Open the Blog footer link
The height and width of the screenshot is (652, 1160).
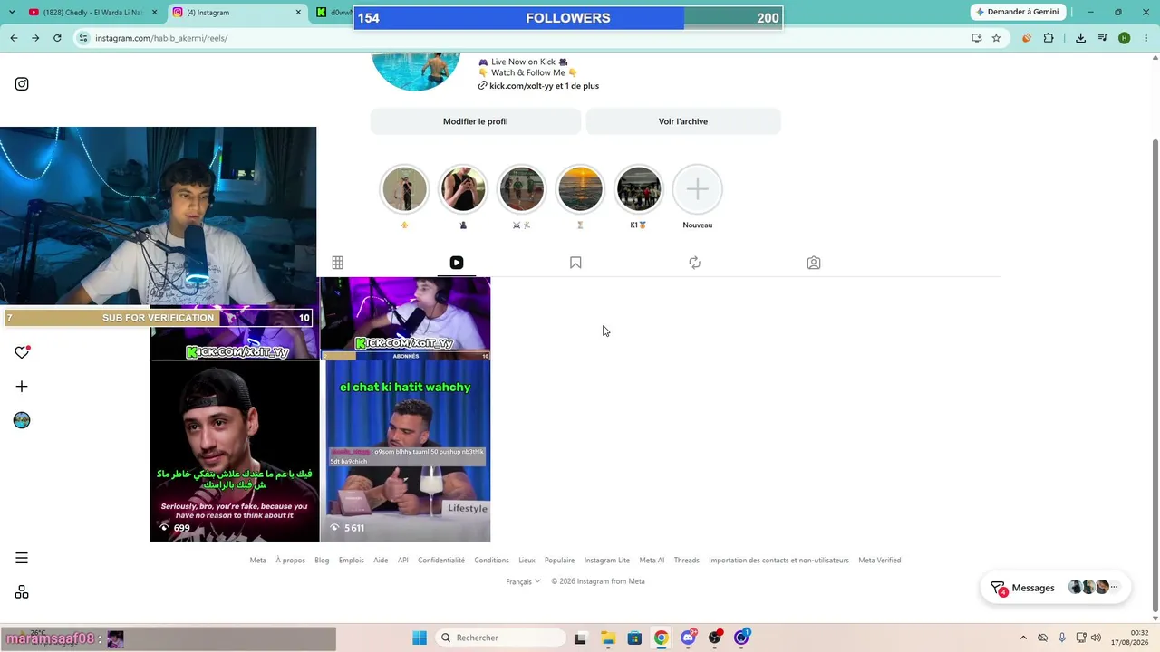tap(322, 561)
